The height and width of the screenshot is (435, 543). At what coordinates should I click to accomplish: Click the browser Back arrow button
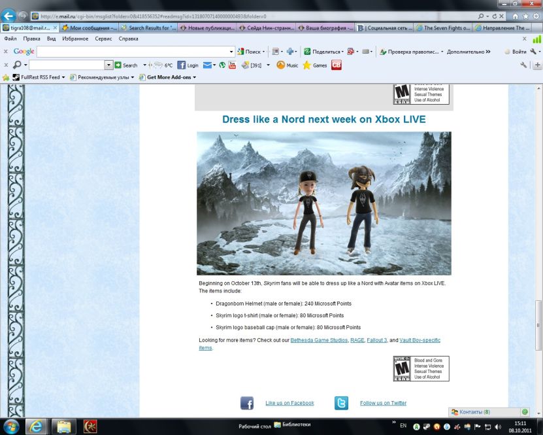(10, 16)
